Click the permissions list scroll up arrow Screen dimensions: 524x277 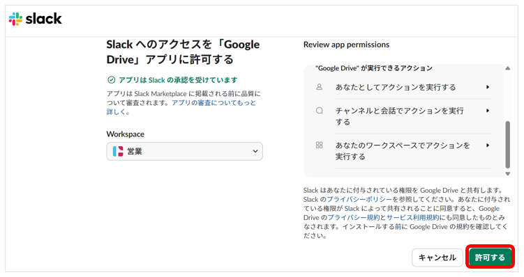[508, 68]
